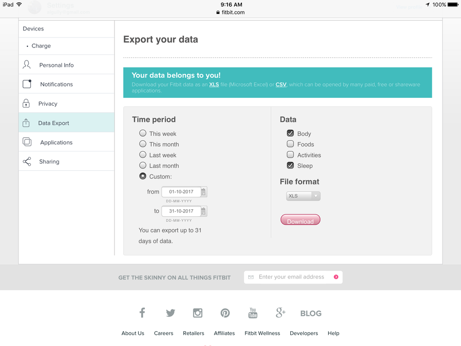The width and height of the screenshot is (461, 346).
Task: Click the YouTube footer icon
Action: [252, 313]
